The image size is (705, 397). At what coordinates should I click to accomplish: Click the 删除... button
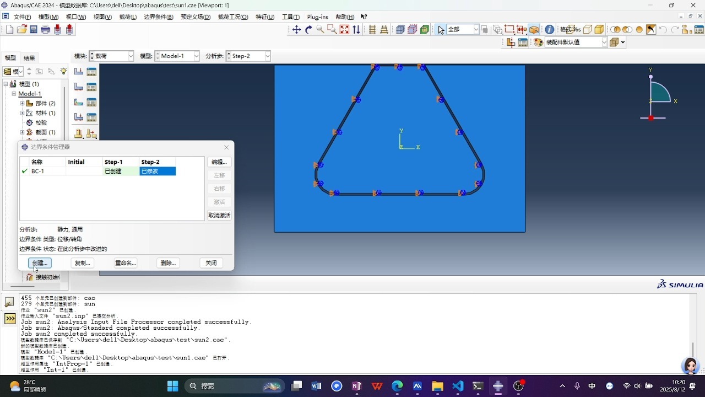pyautogui.click(x=168, y=263)
